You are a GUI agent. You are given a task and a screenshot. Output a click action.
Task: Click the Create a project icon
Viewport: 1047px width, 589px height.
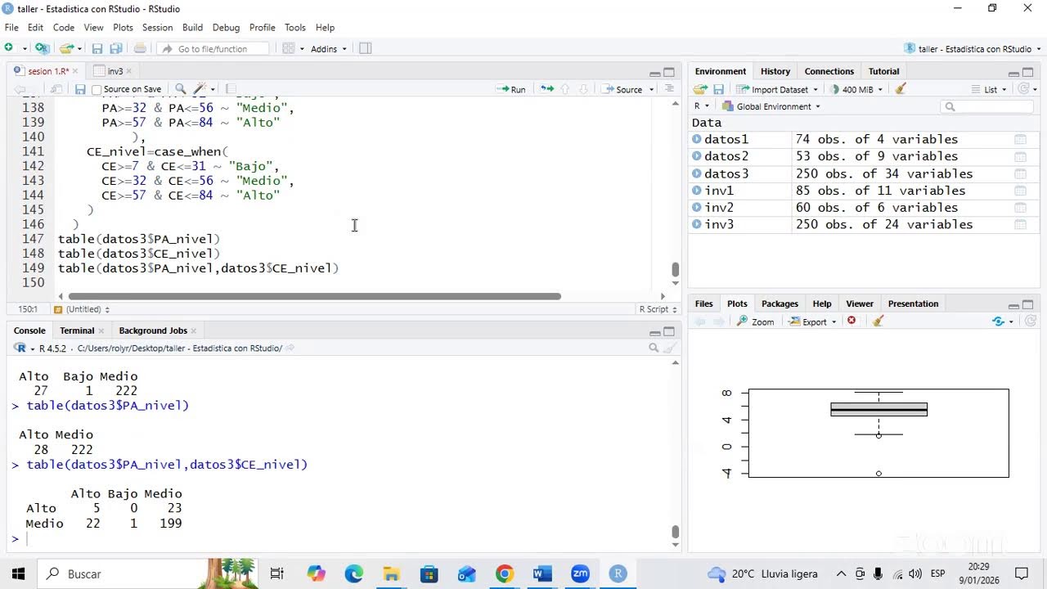[42, 48]
